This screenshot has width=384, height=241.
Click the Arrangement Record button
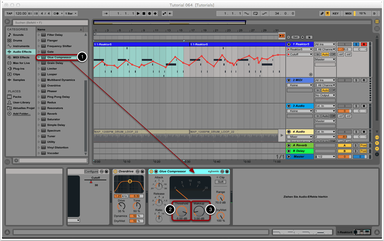(149, 13)
